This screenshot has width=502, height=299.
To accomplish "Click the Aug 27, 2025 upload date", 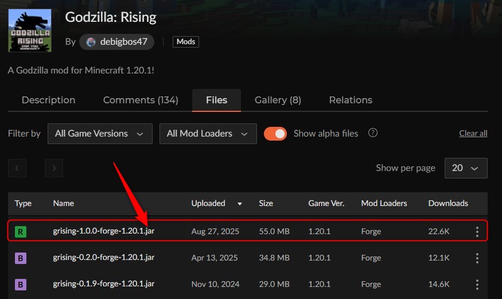I will click(215, 231).
